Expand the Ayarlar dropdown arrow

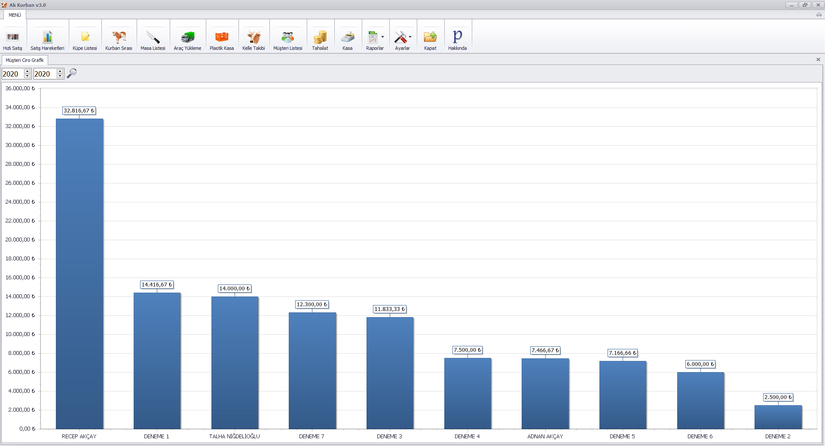[x=410, y=37]
